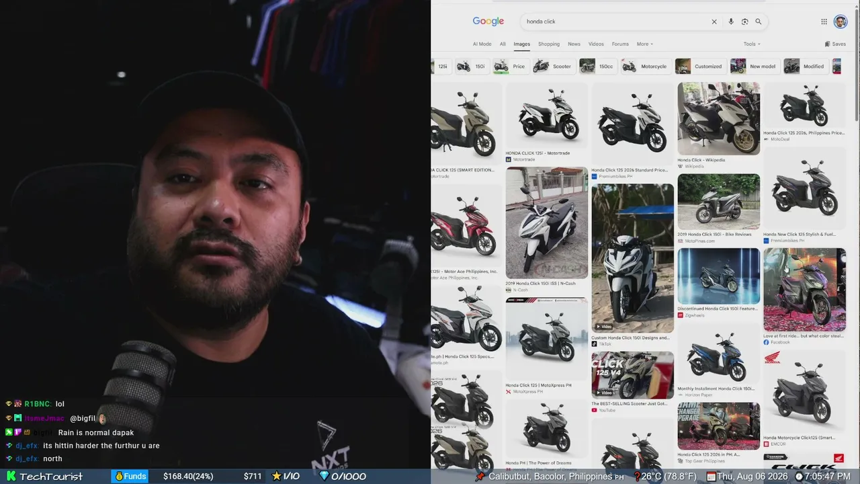Screen dimensions: 860x484
Task: Open the Honda Click 125 MotoXpress PH image
Action: [x=547, y=338]
